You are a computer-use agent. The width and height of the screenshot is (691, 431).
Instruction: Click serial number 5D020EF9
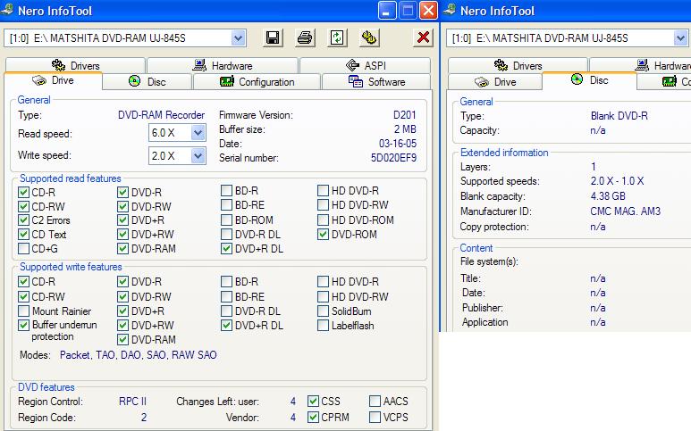393,157
